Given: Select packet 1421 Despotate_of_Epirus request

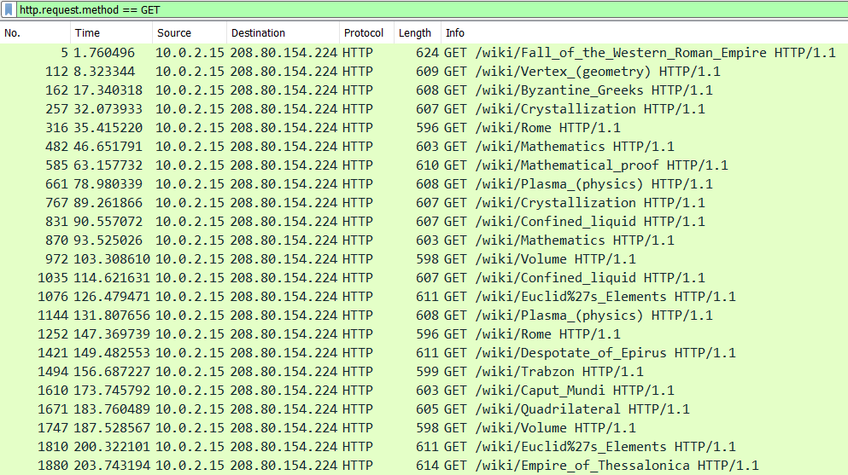Looking at the screenshot, I should [x=424, y=352].
